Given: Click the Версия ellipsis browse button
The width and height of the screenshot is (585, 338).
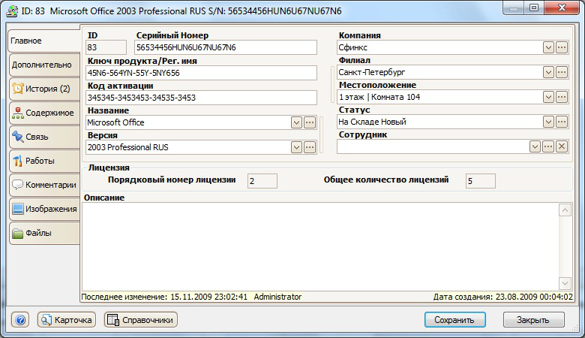Looking at the screenshot, I should pos(310,147).
